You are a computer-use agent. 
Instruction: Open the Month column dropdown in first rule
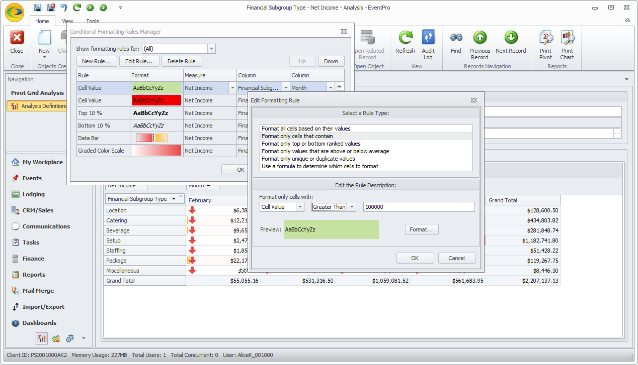pos(331,88)
